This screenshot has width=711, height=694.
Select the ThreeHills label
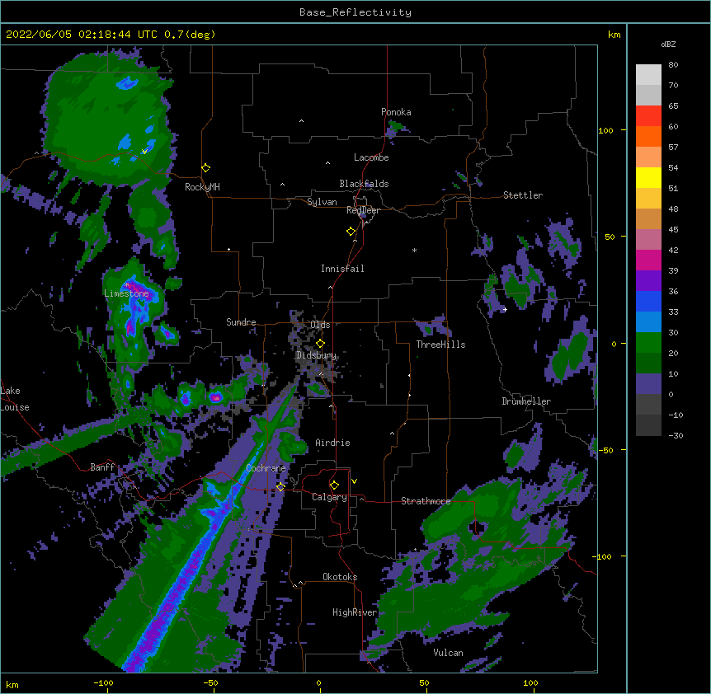(440, 345)
